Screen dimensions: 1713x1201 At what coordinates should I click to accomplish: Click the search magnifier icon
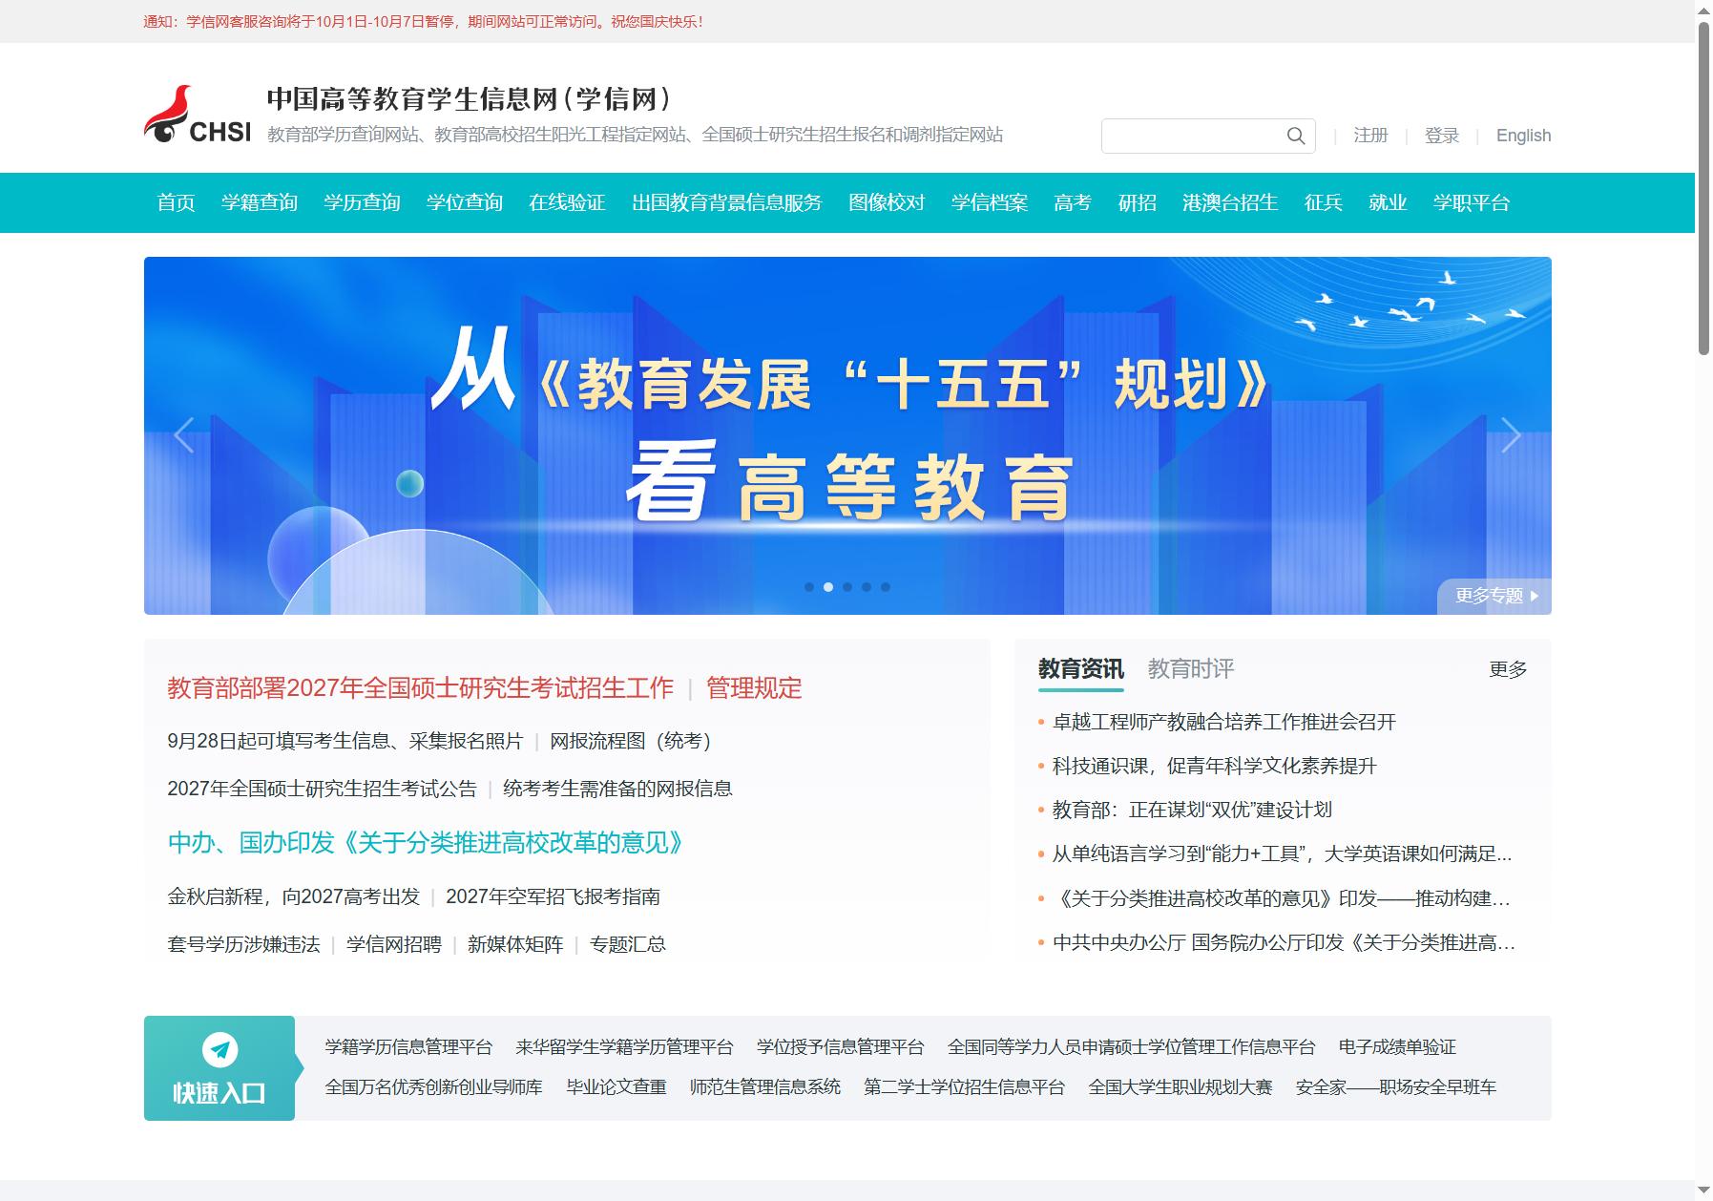[x=1295, y=136]
